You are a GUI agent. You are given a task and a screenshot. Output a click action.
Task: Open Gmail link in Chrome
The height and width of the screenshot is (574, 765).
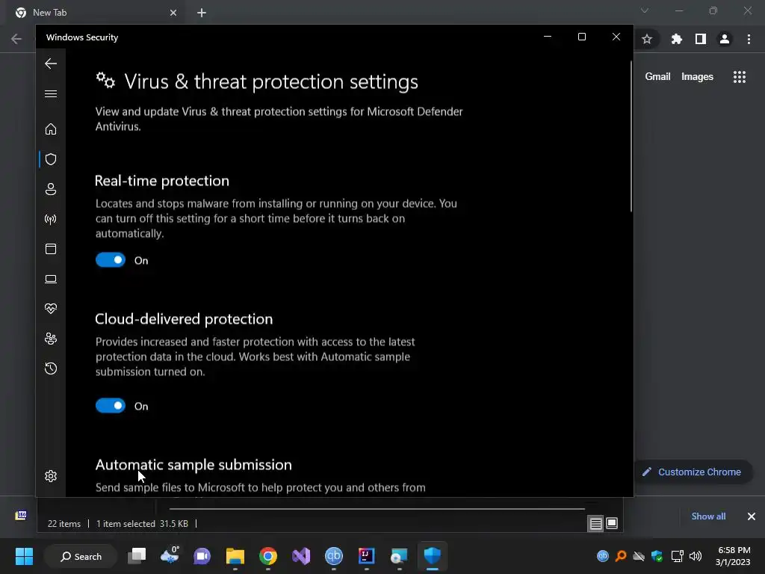[x=657, y=77]
